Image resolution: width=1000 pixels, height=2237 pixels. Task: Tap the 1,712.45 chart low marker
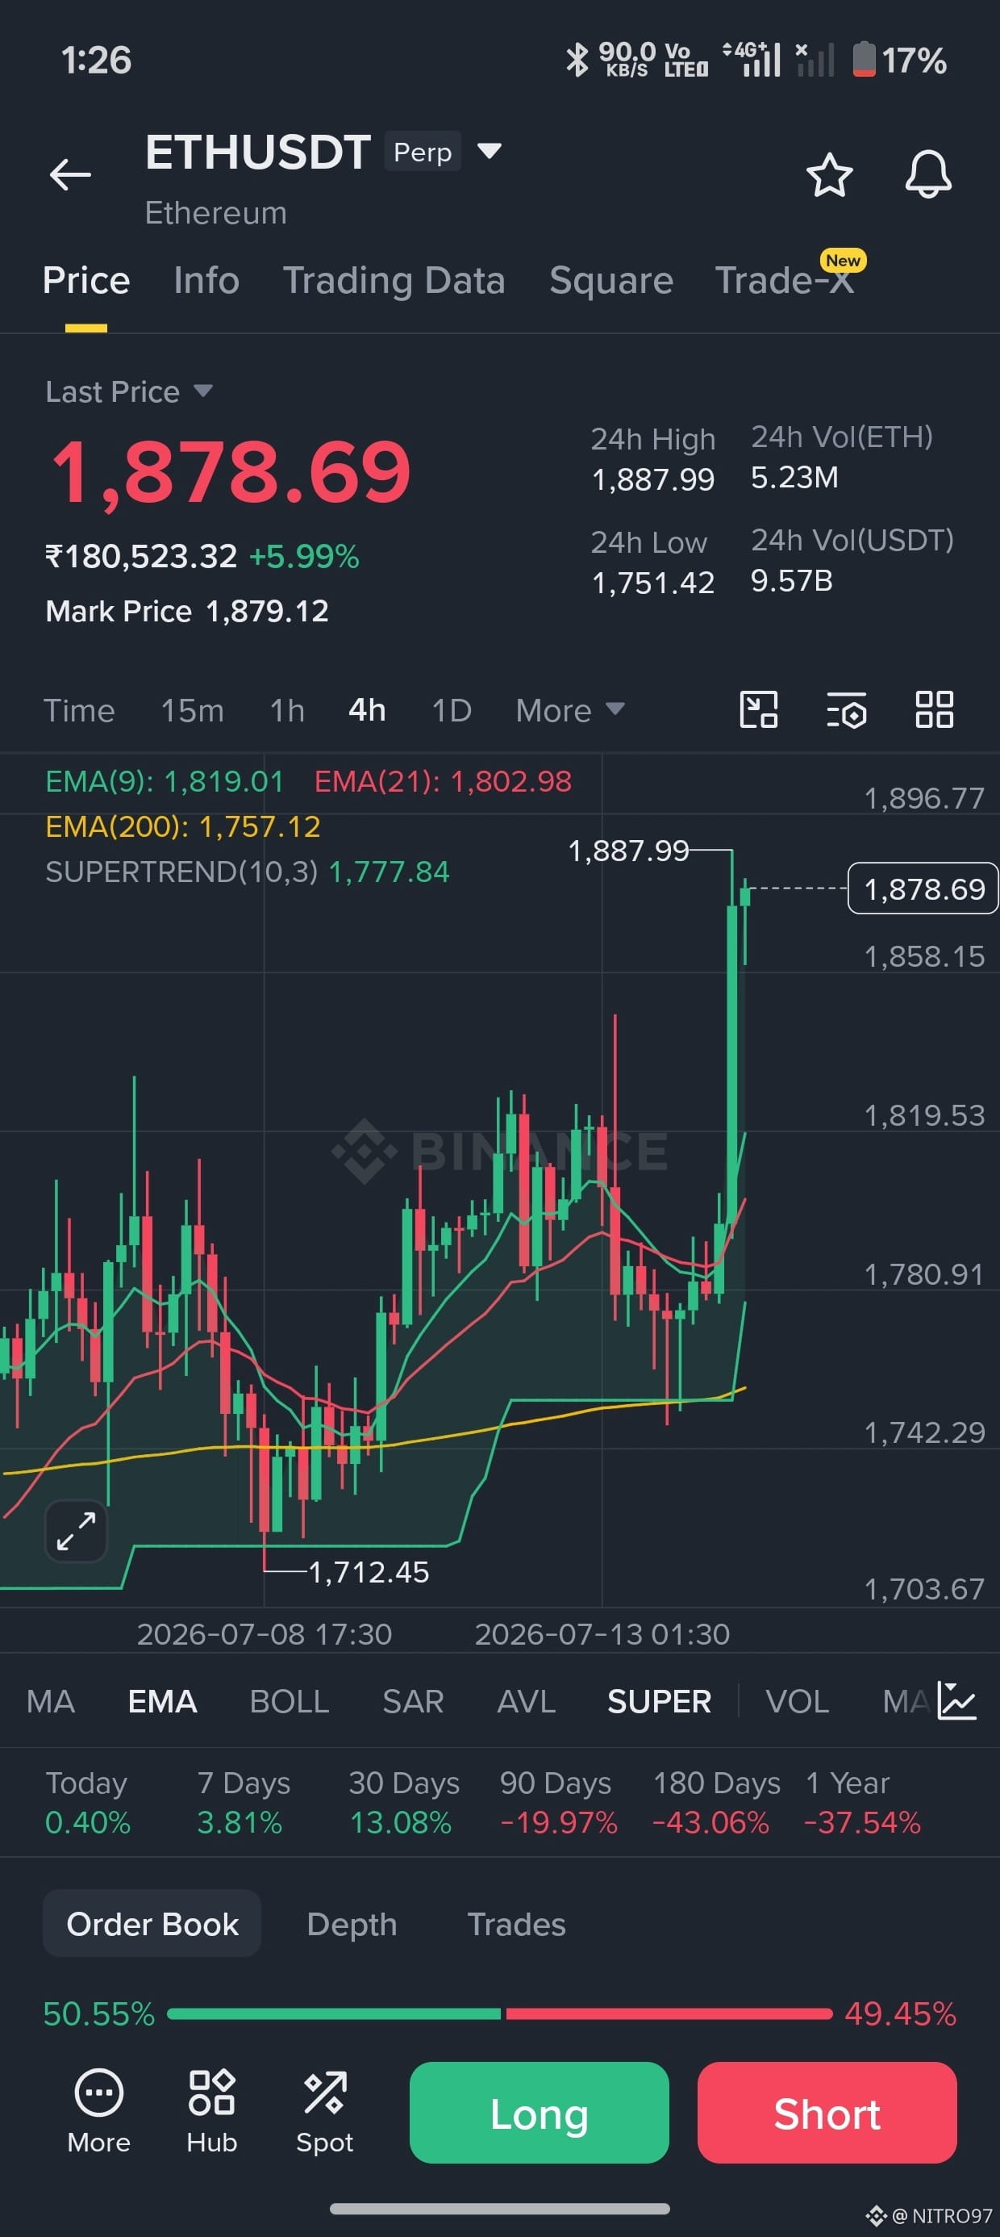click(x=369, y=1572)
